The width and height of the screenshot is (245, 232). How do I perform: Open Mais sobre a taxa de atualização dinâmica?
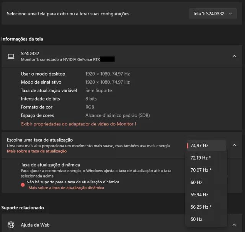click(66, 188)
